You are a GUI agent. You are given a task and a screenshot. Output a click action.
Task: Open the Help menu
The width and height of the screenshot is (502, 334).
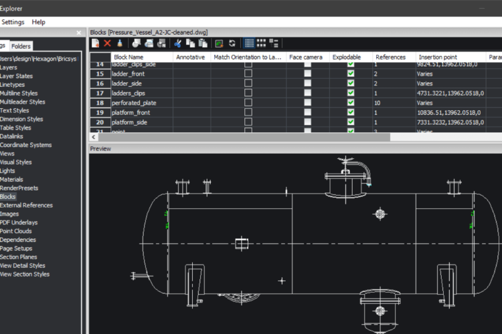(x=39, y=22)
